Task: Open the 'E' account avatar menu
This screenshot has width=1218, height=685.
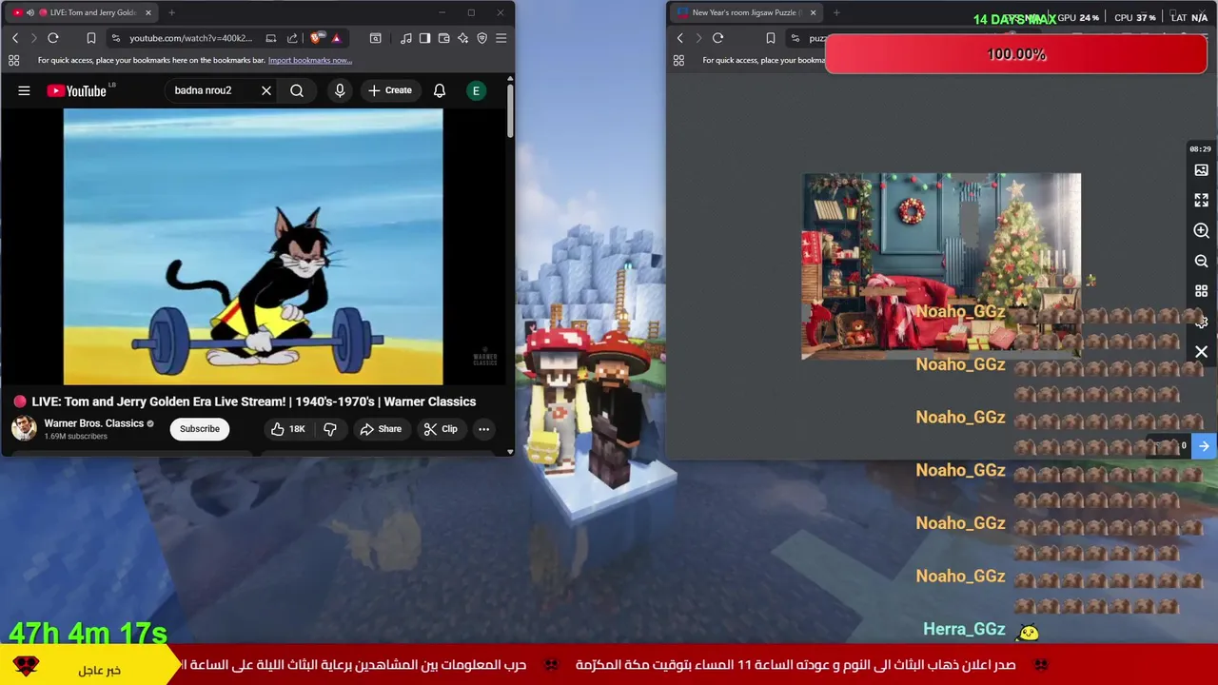Action: (x=476, y=90)
